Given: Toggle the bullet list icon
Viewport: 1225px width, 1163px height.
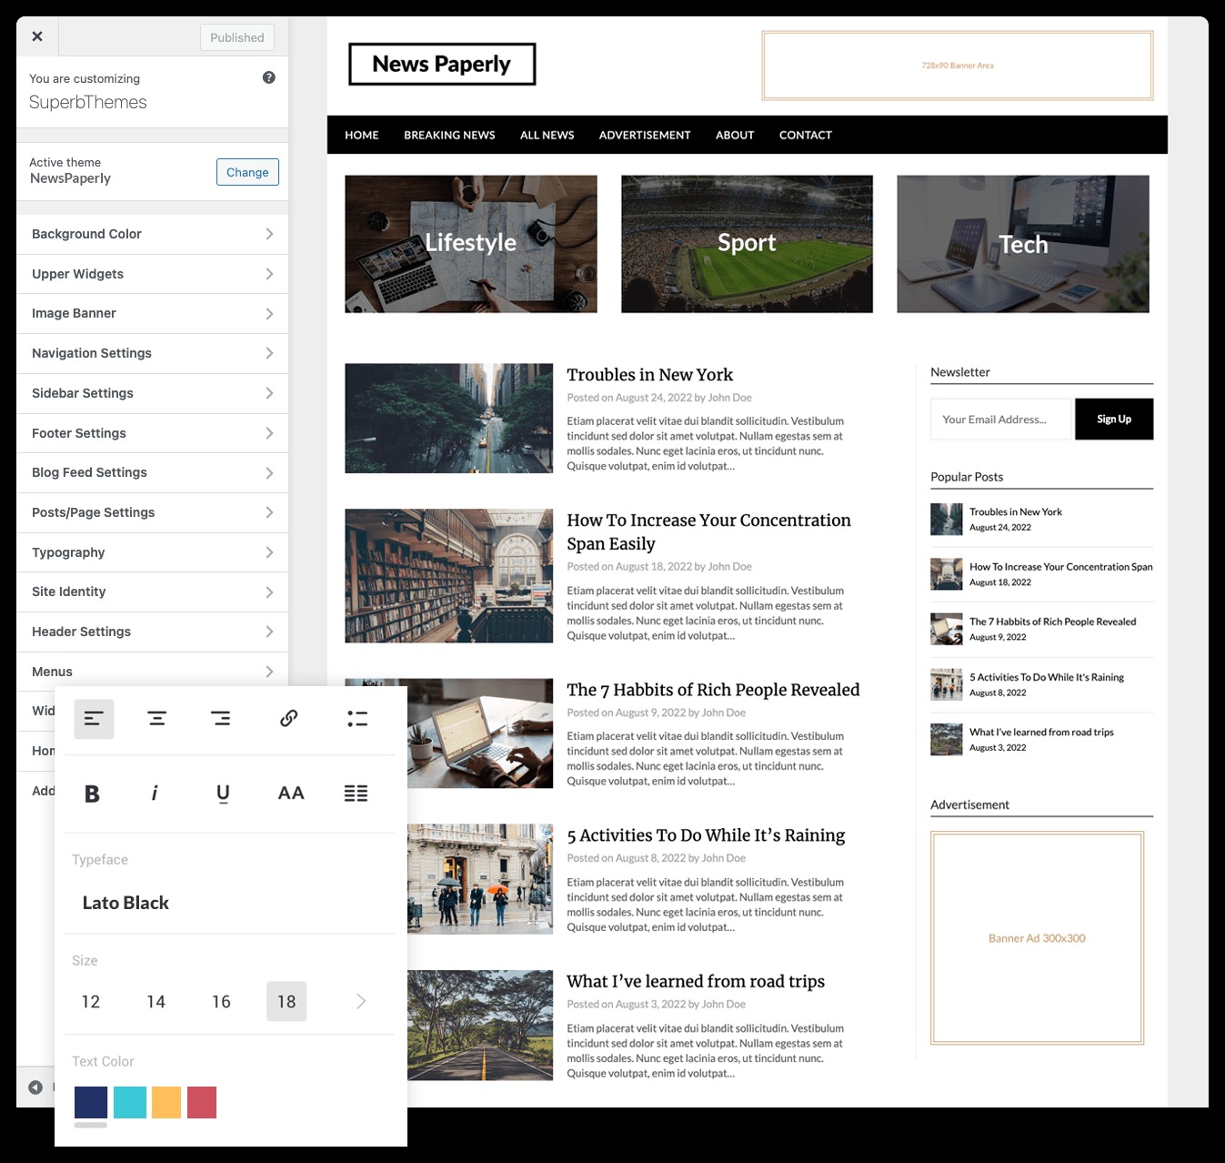Looking at the screenshot, I should click(x=357, y=719).
